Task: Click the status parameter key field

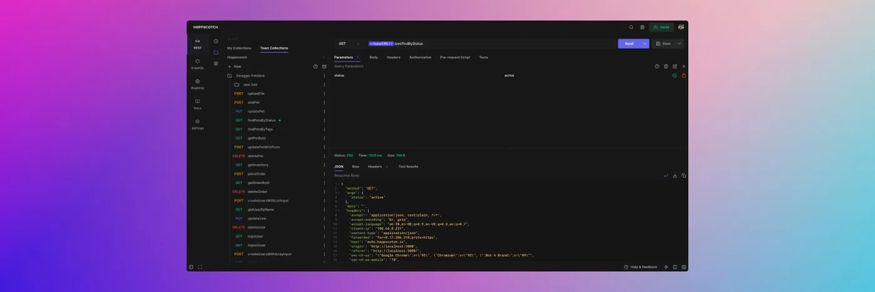Action: point(417,76)
